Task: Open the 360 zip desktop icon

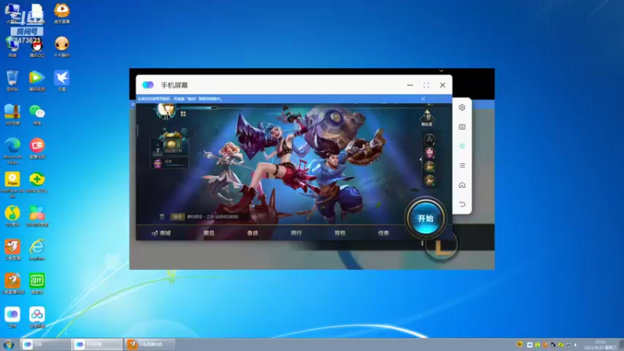Action: [12, 115]
